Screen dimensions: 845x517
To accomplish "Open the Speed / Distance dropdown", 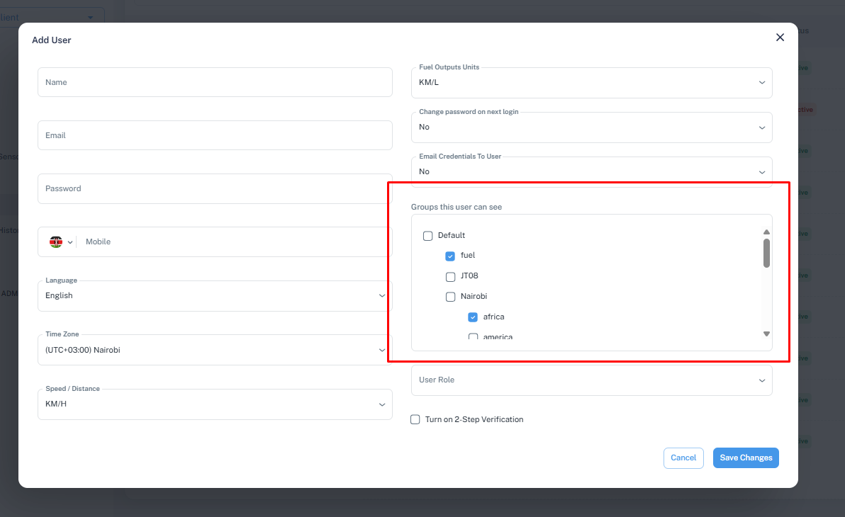I will pyautogui.click(x=214, y=404).
